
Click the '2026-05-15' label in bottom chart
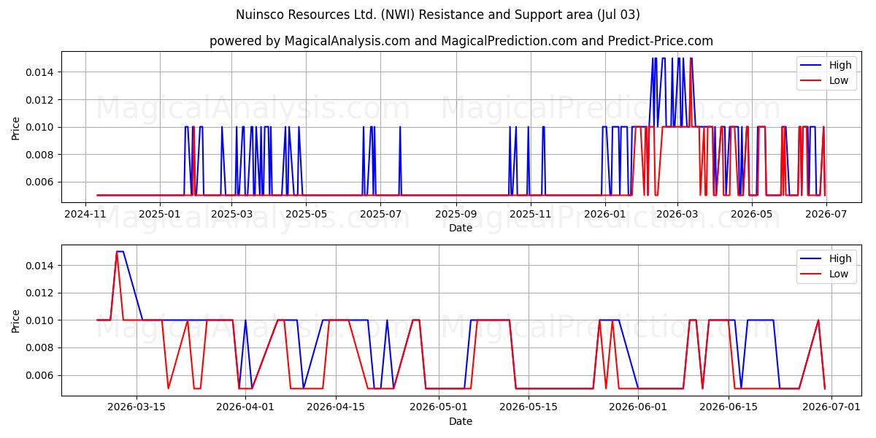pyautogui.click(x=529, y=408)
